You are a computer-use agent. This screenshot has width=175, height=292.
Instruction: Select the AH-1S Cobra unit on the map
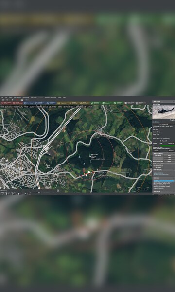pyautogui.click(x=90, y=155)
